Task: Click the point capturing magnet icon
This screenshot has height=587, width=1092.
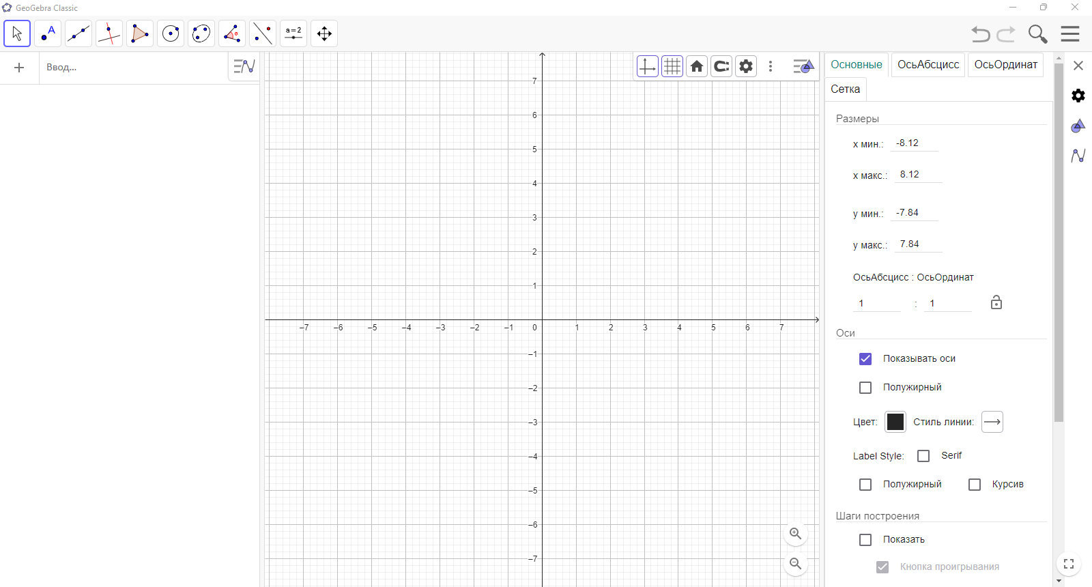Action: (x=721, y=66)
